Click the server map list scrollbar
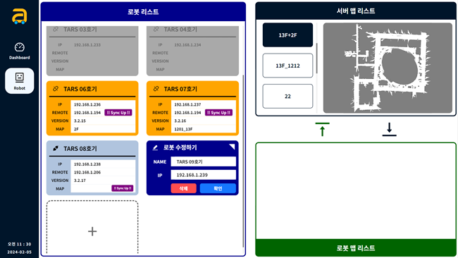 click(x=317, y=59)
